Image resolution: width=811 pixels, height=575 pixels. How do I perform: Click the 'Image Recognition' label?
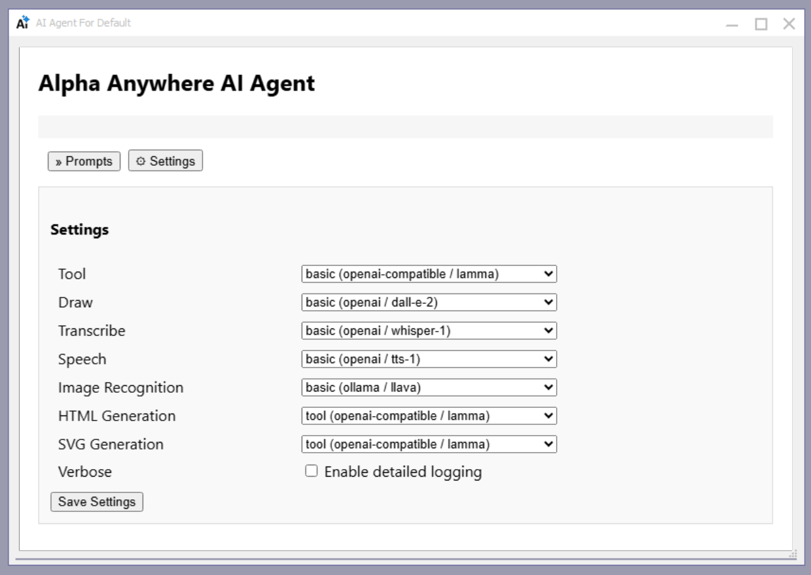(121, 388)
